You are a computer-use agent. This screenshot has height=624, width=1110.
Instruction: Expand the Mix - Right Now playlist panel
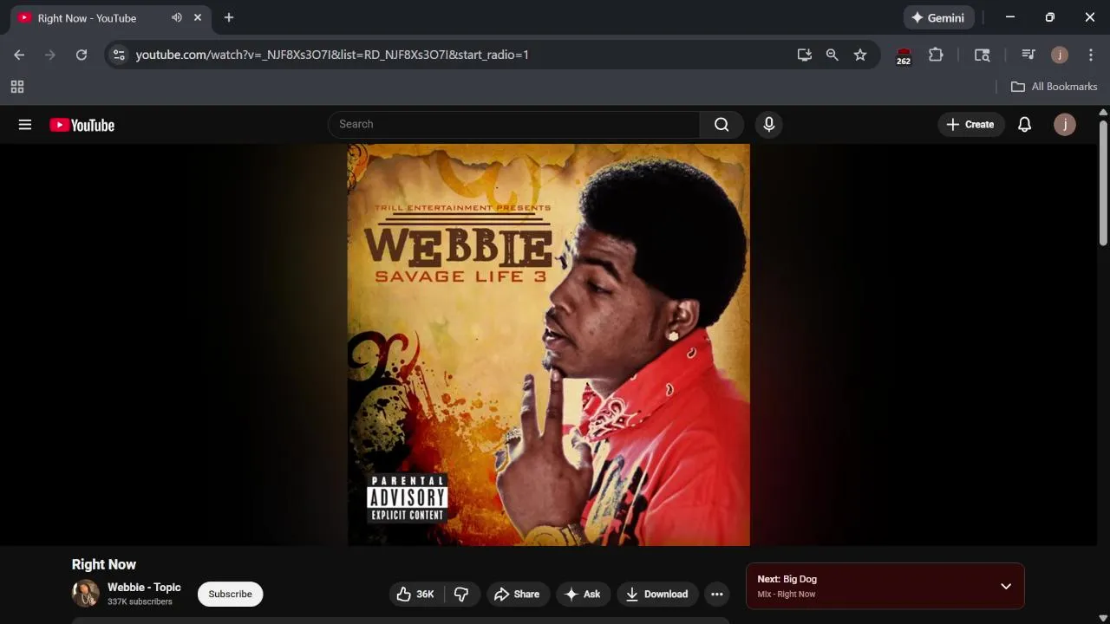pos(1006,586)
